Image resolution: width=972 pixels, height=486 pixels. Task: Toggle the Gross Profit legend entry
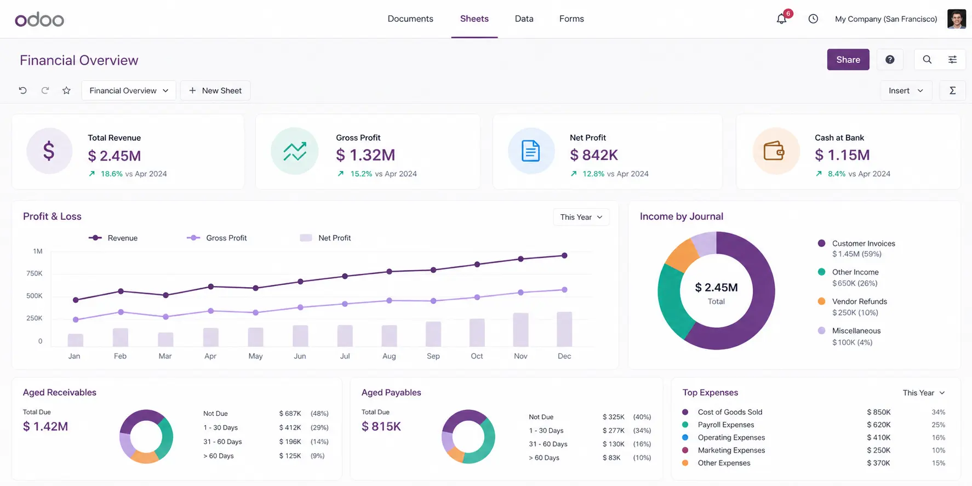pos(217,238)
